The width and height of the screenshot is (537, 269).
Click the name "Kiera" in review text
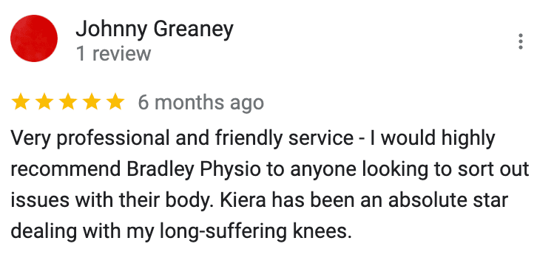(243, 200)
